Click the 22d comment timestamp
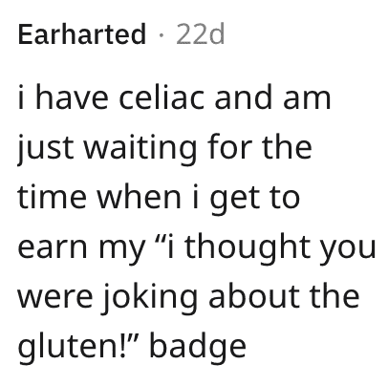The width and height of the screenshot is (388, 386). [x=201, y=33]
